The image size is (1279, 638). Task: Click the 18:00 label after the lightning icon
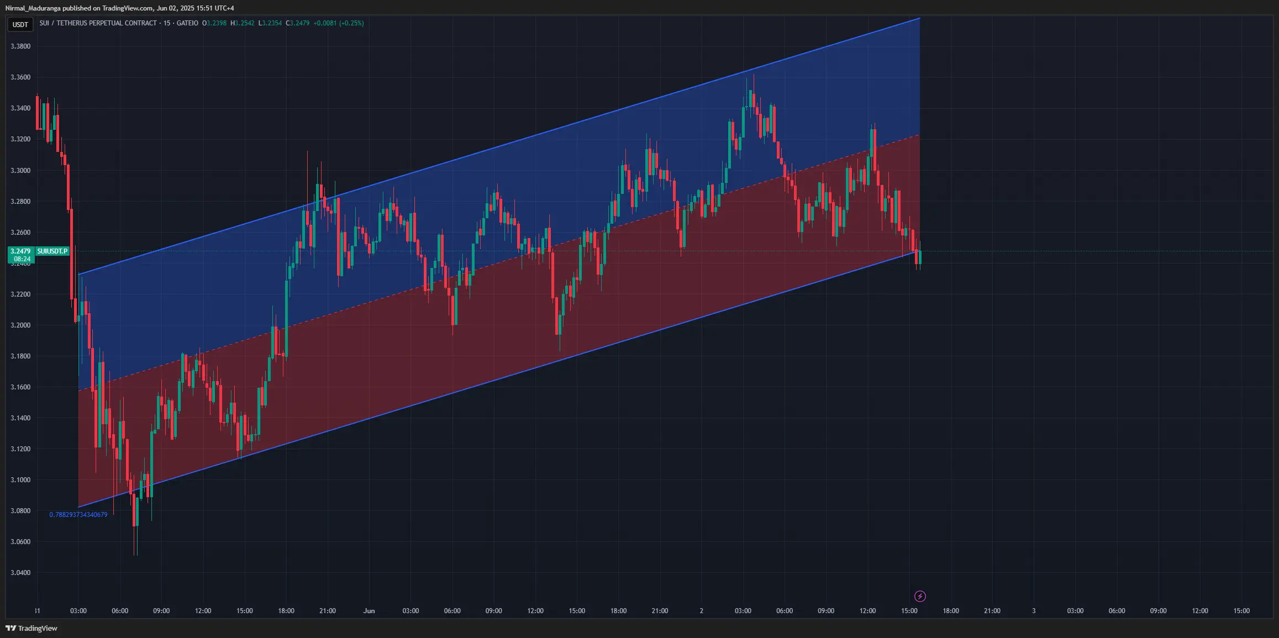point(950,611)
